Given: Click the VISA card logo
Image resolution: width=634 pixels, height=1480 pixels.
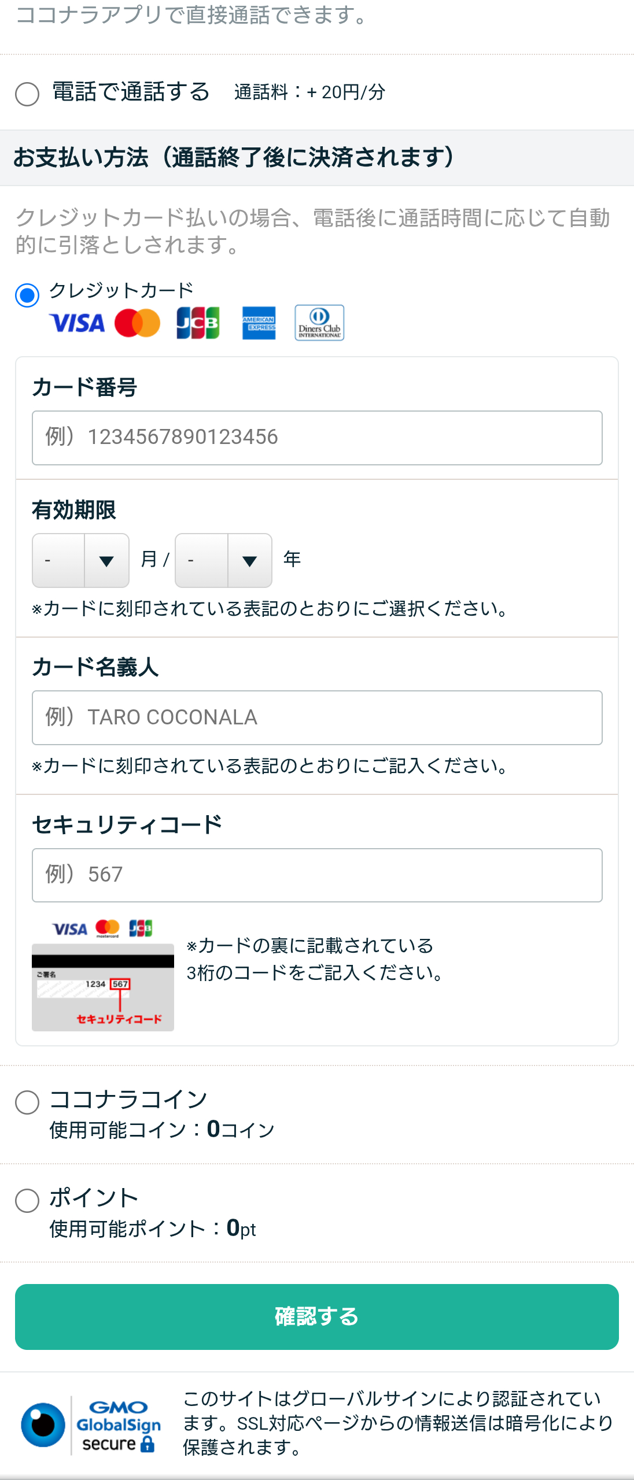Looking at the screenshot, I should (77, 323).
